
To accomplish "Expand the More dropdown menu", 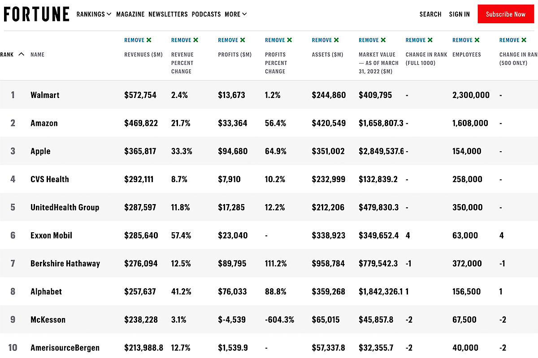I will [235, 14].
